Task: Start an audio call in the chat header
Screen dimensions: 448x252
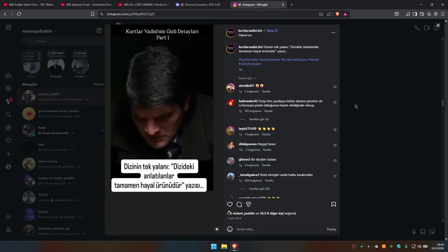Action: click(x=417, y=28)
